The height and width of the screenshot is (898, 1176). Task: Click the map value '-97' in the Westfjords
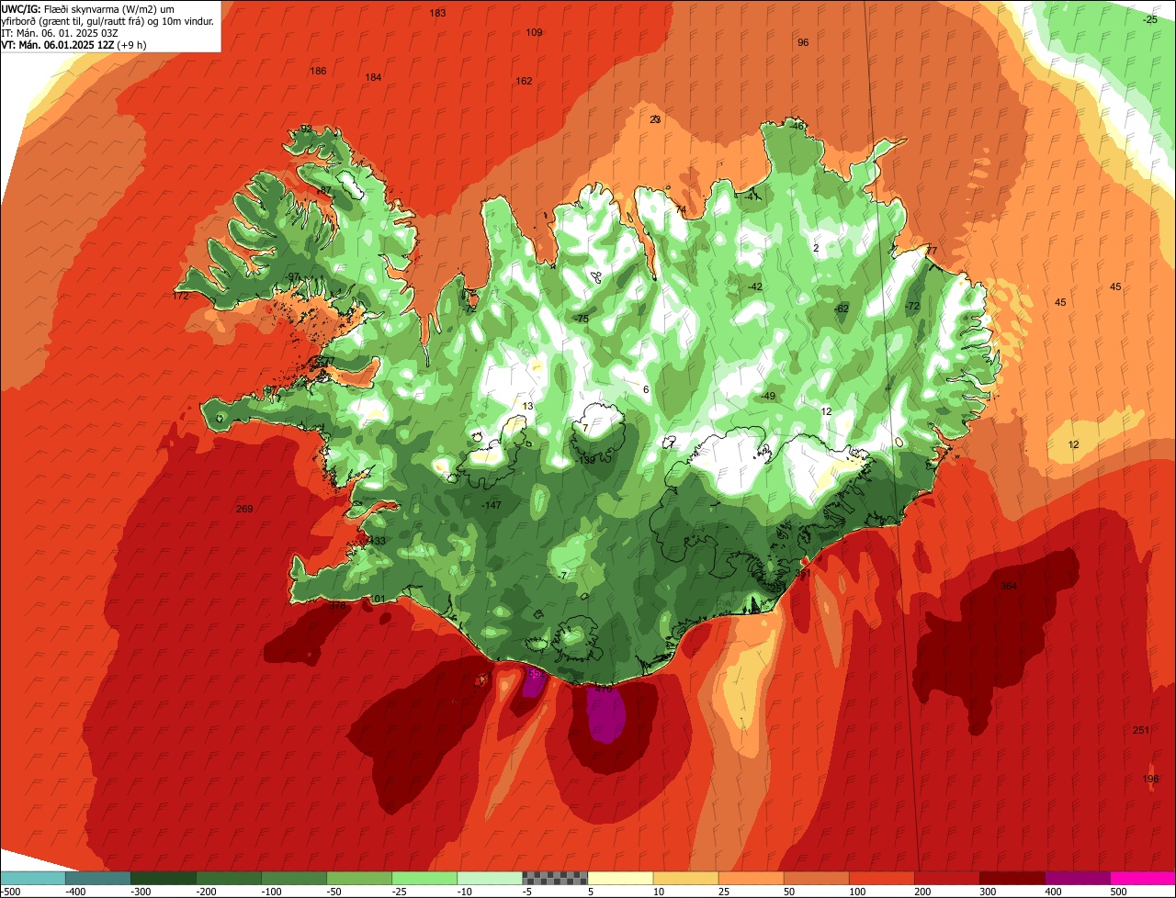(293, 276)
